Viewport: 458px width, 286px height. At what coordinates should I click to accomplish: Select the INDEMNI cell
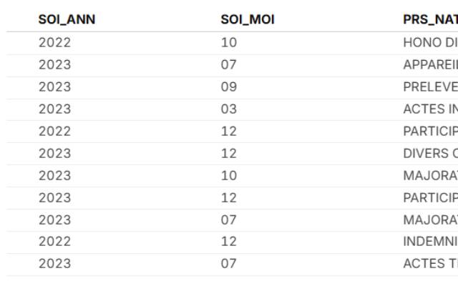429,242
